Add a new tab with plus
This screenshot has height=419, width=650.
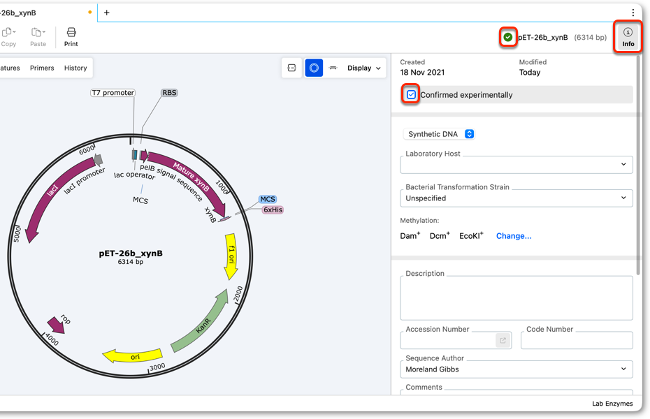point(106,13)
